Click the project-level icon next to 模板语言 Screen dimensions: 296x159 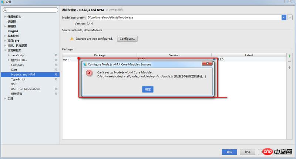(56, 94)
